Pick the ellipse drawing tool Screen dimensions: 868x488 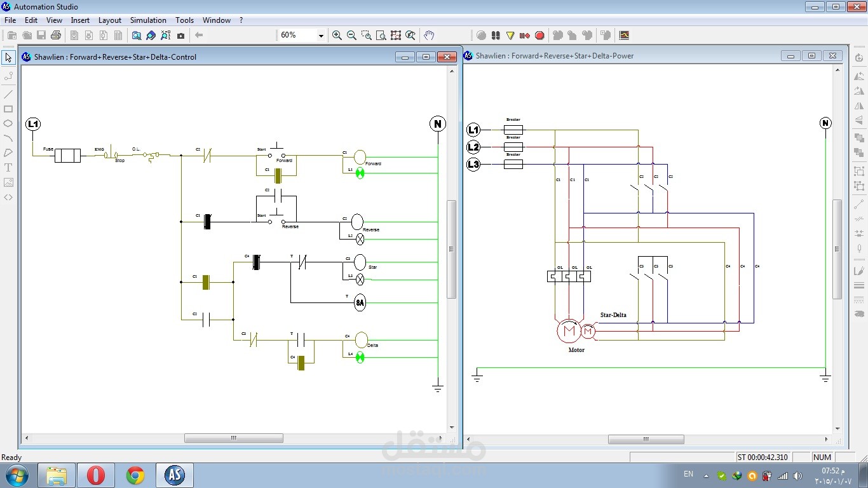[x=8, y=123]
